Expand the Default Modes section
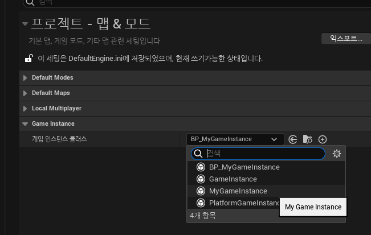The width and height of the screenshot is (371, 235). (25, 78)
